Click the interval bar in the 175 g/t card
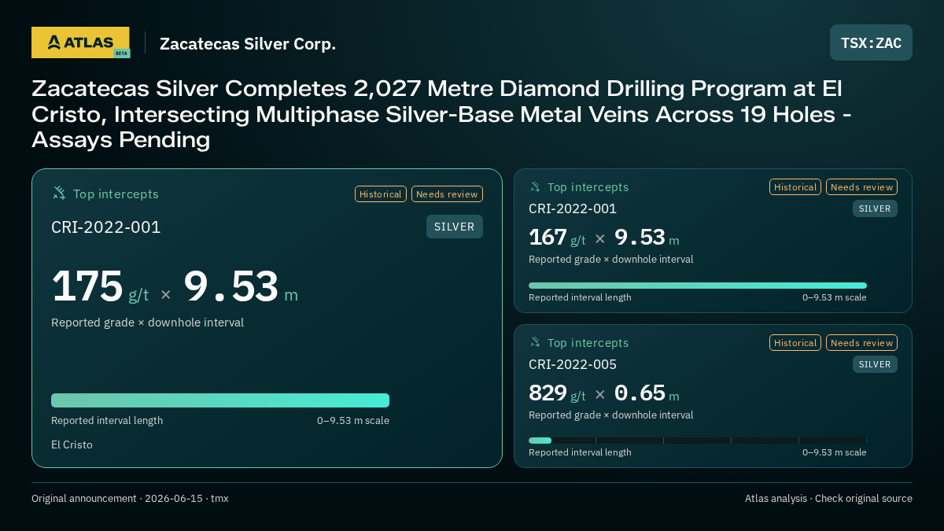The image size is (944, 531). click(x=220, y=400)
